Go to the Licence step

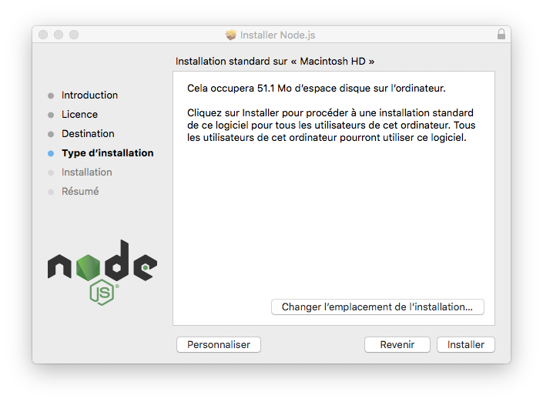(79, 115)
